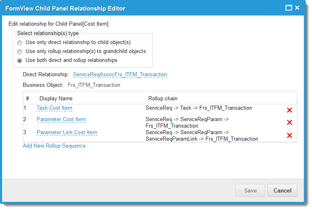312x210 pixels.
Task: Open the Task Cost Item link
Action: (54, 108)
